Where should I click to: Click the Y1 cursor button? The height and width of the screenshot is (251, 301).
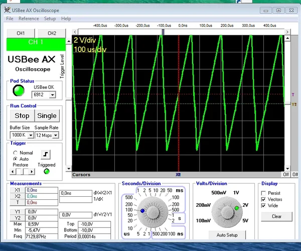[17, 212]
